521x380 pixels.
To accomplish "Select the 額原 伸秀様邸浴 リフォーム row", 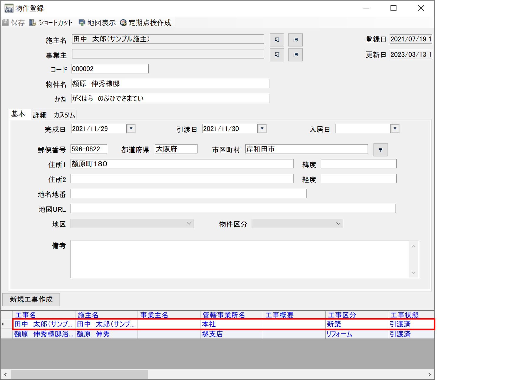I will (44, 334).
